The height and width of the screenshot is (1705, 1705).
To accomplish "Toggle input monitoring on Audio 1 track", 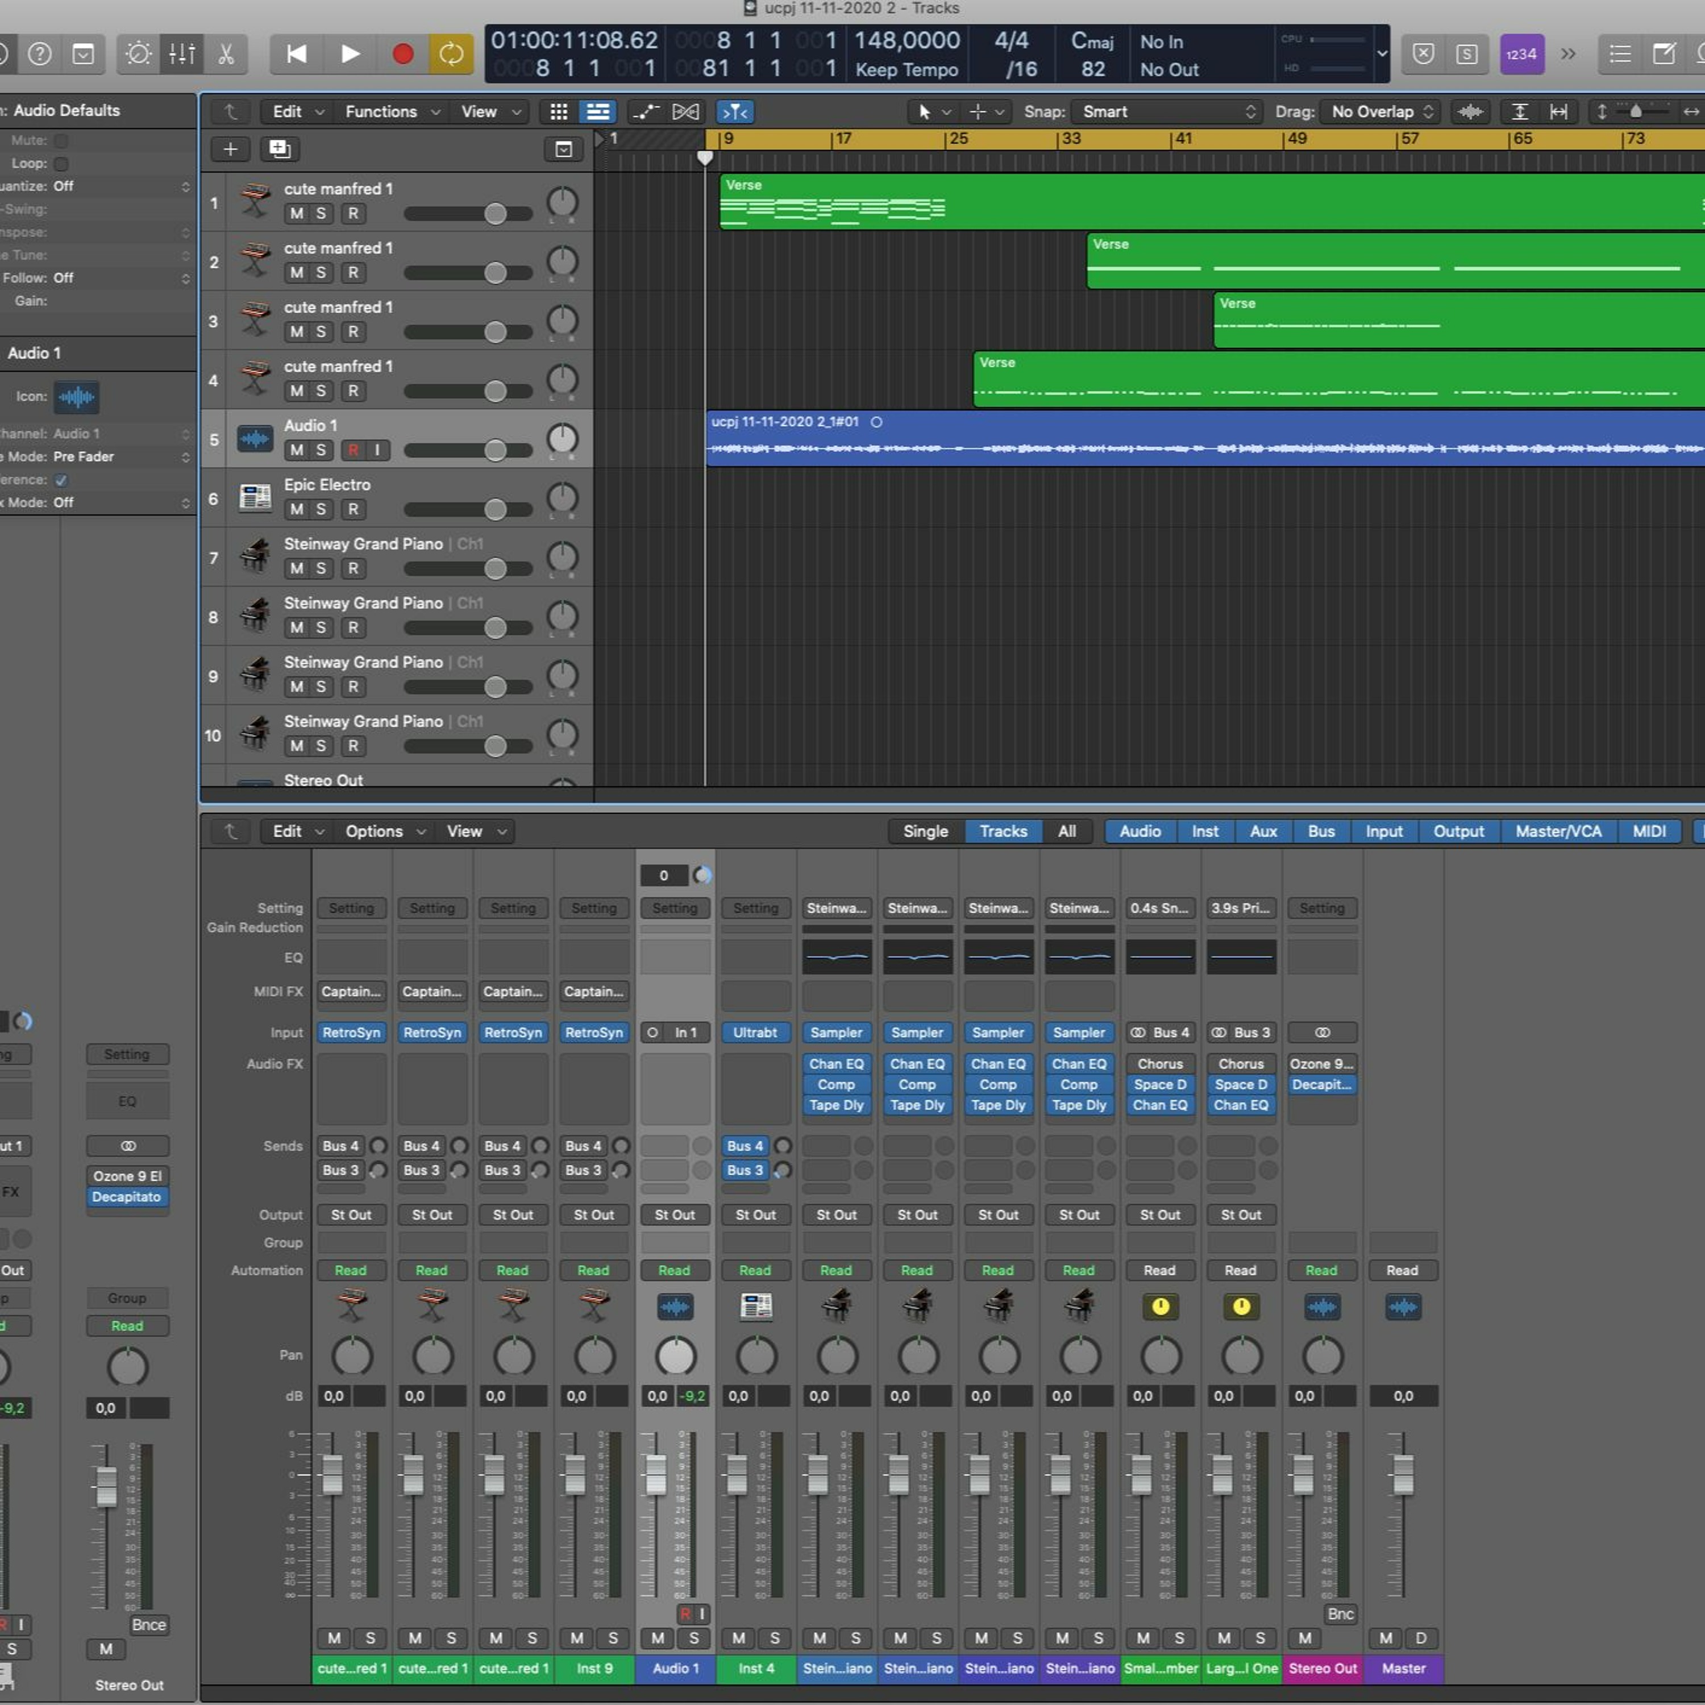I will 377,450.
